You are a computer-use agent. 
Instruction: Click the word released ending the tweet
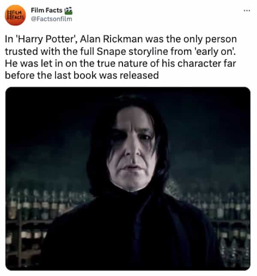139,75
